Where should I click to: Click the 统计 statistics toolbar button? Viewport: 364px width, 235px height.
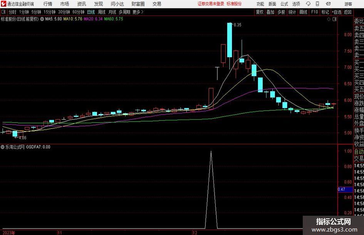point(292,12)
